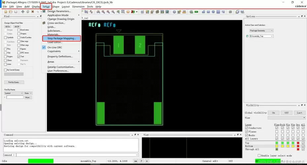Open the Shape menu in menu bar

tap(56, 7)
